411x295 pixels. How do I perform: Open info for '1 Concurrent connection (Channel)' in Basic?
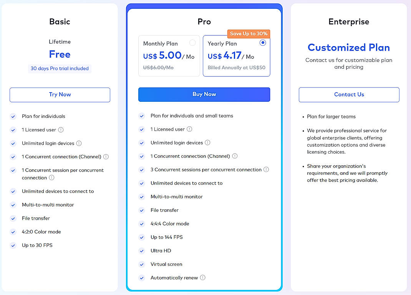107,157
